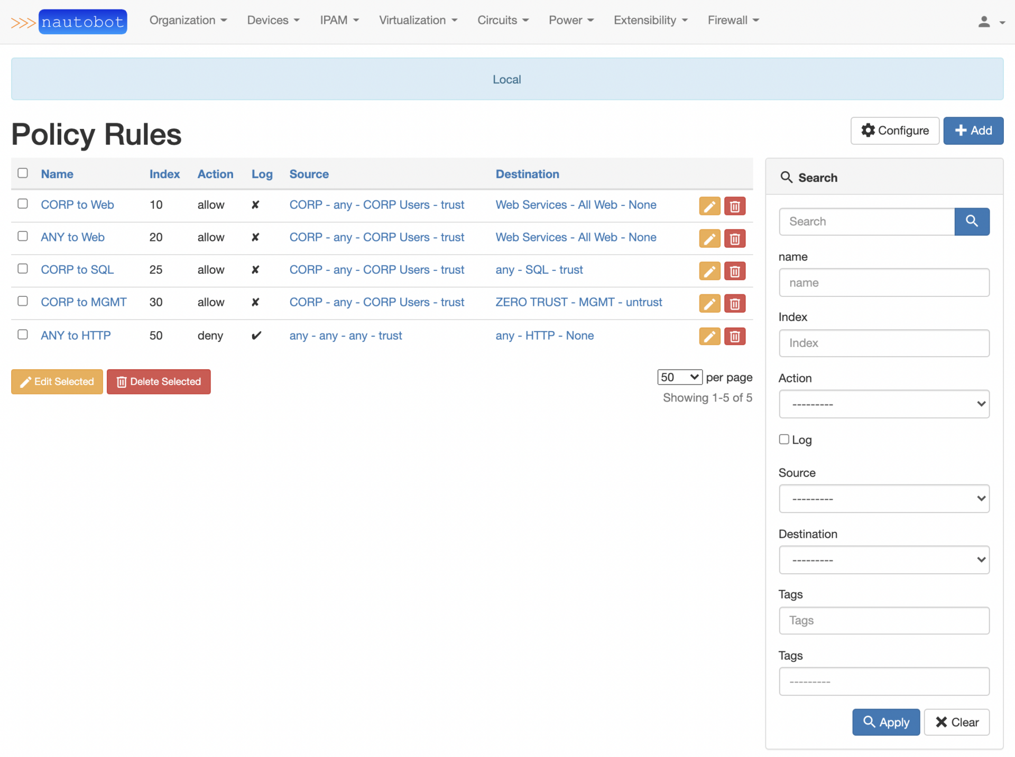
Task: Check the ANY to Web row checkbox
Action: click(x=23, y=236)
